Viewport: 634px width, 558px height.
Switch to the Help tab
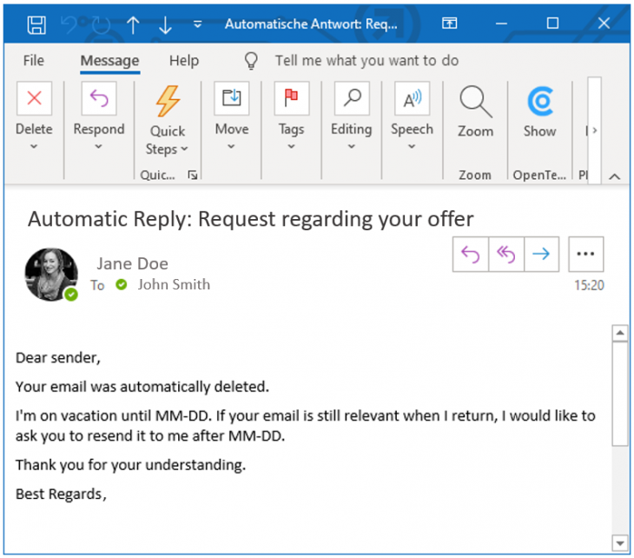[183, 61]
